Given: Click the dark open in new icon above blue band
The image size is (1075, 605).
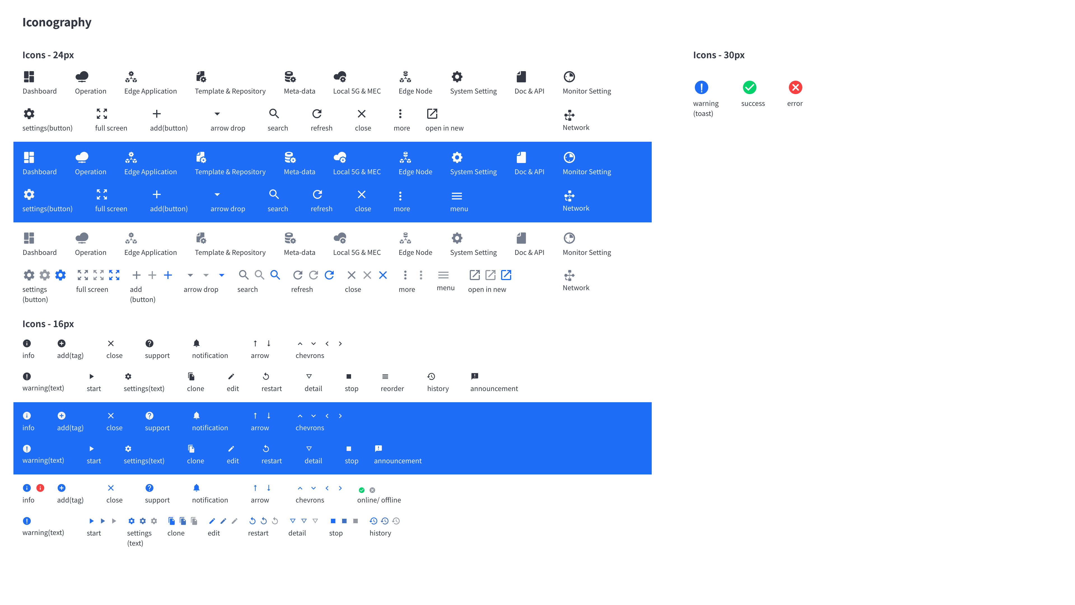Looking at the screenshot, I should [432, 113].
